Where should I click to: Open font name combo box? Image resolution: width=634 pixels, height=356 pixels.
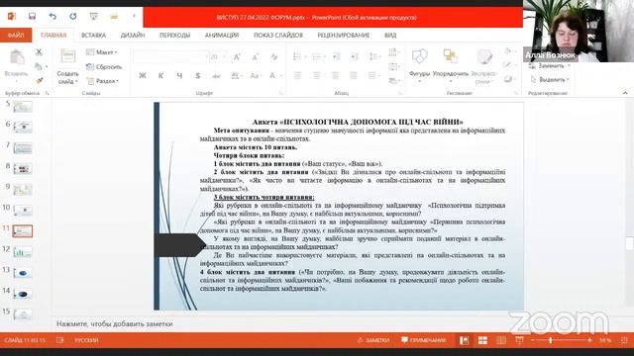170,57
